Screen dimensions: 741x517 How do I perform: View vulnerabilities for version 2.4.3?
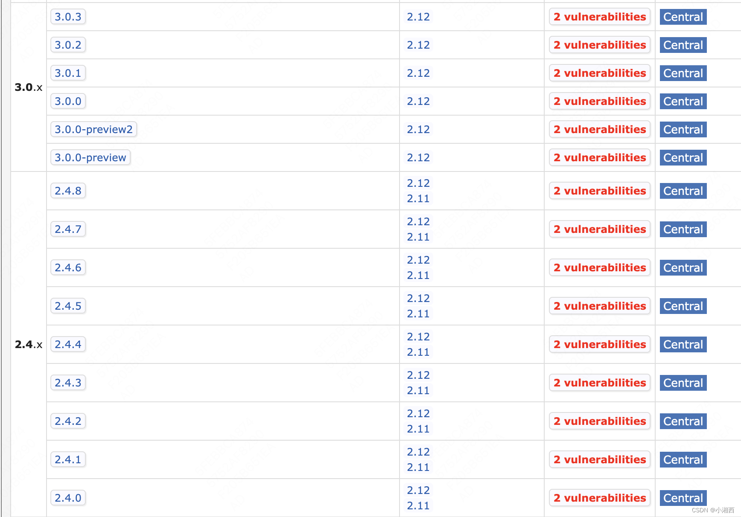point(600,383)
